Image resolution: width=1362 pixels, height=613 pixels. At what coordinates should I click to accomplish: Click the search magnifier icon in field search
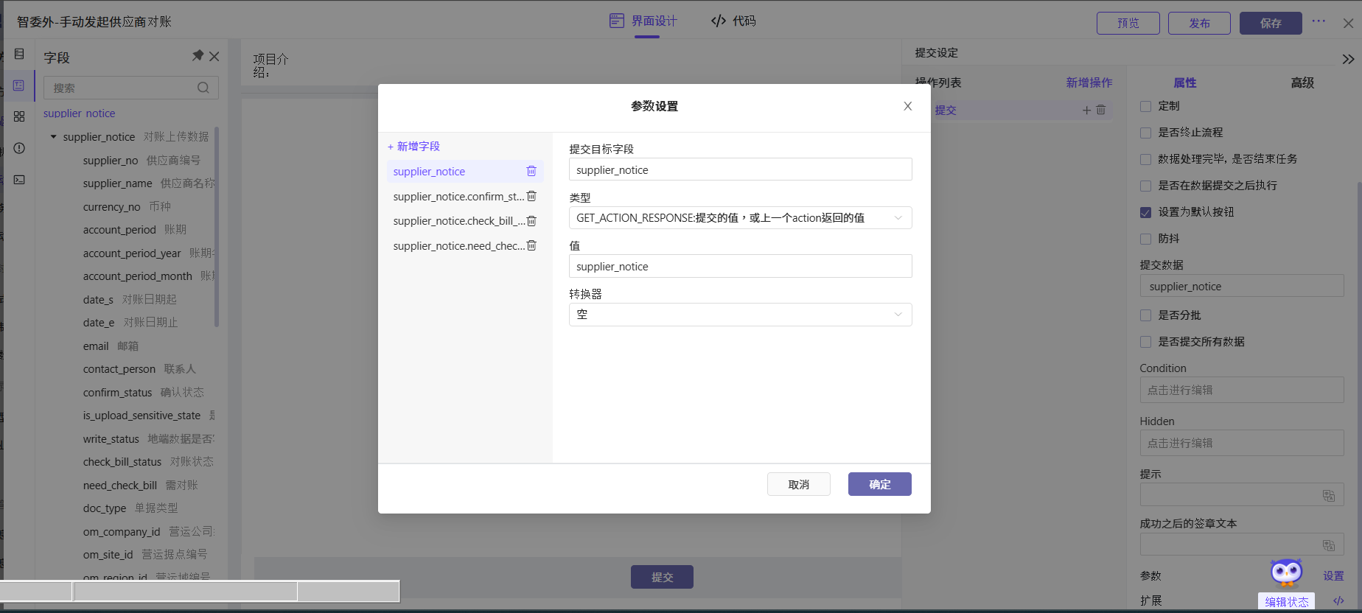tap(203, 88)
